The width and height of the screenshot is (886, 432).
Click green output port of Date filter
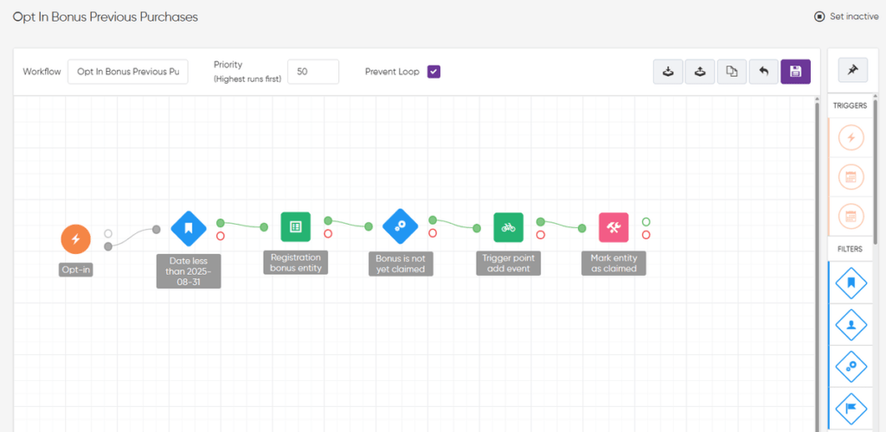[221, 223]
